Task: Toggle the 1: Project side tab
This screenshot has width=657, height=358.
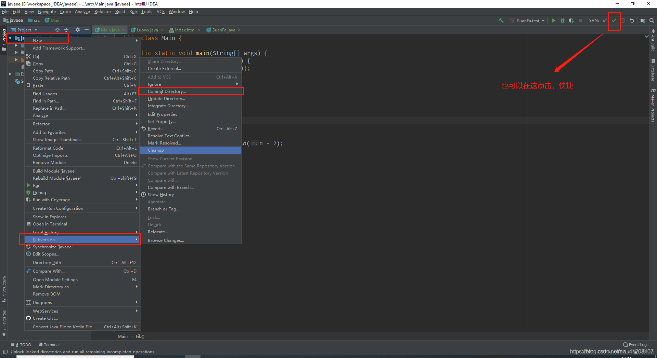Action: tap(4, 40)
